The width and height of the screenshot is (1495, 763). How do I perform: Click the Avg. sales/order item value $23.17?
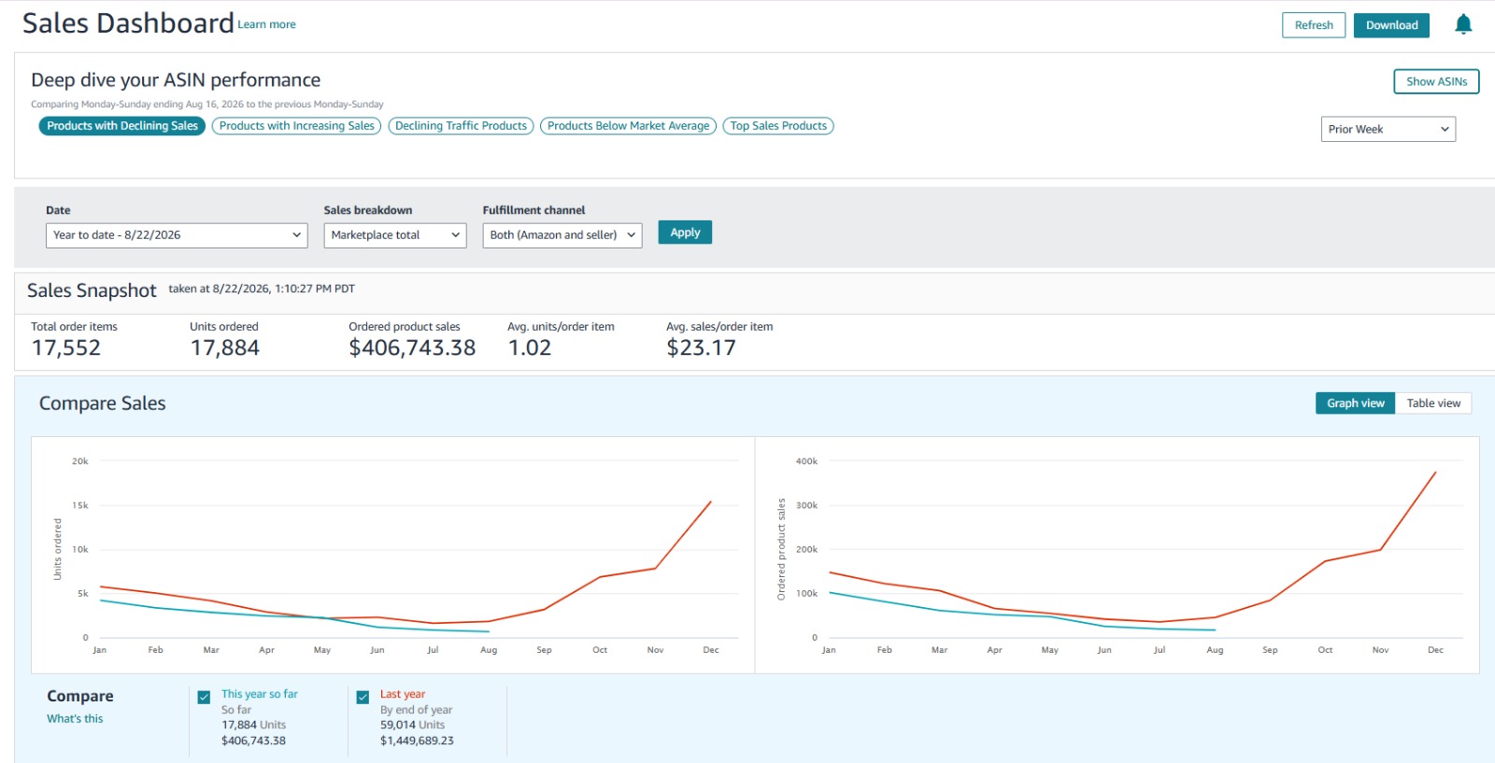click(x=701, y=348)
